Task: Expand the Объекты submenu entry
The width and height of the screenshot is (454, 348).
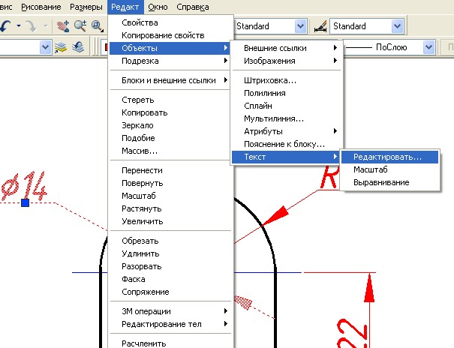Action: coord(170,48)
